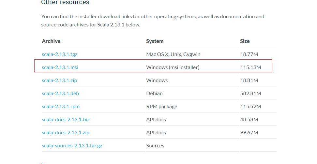Open the scala-2.13.1.zip download link
Viewport: 317px width, 164px height.
pos(59,81)
